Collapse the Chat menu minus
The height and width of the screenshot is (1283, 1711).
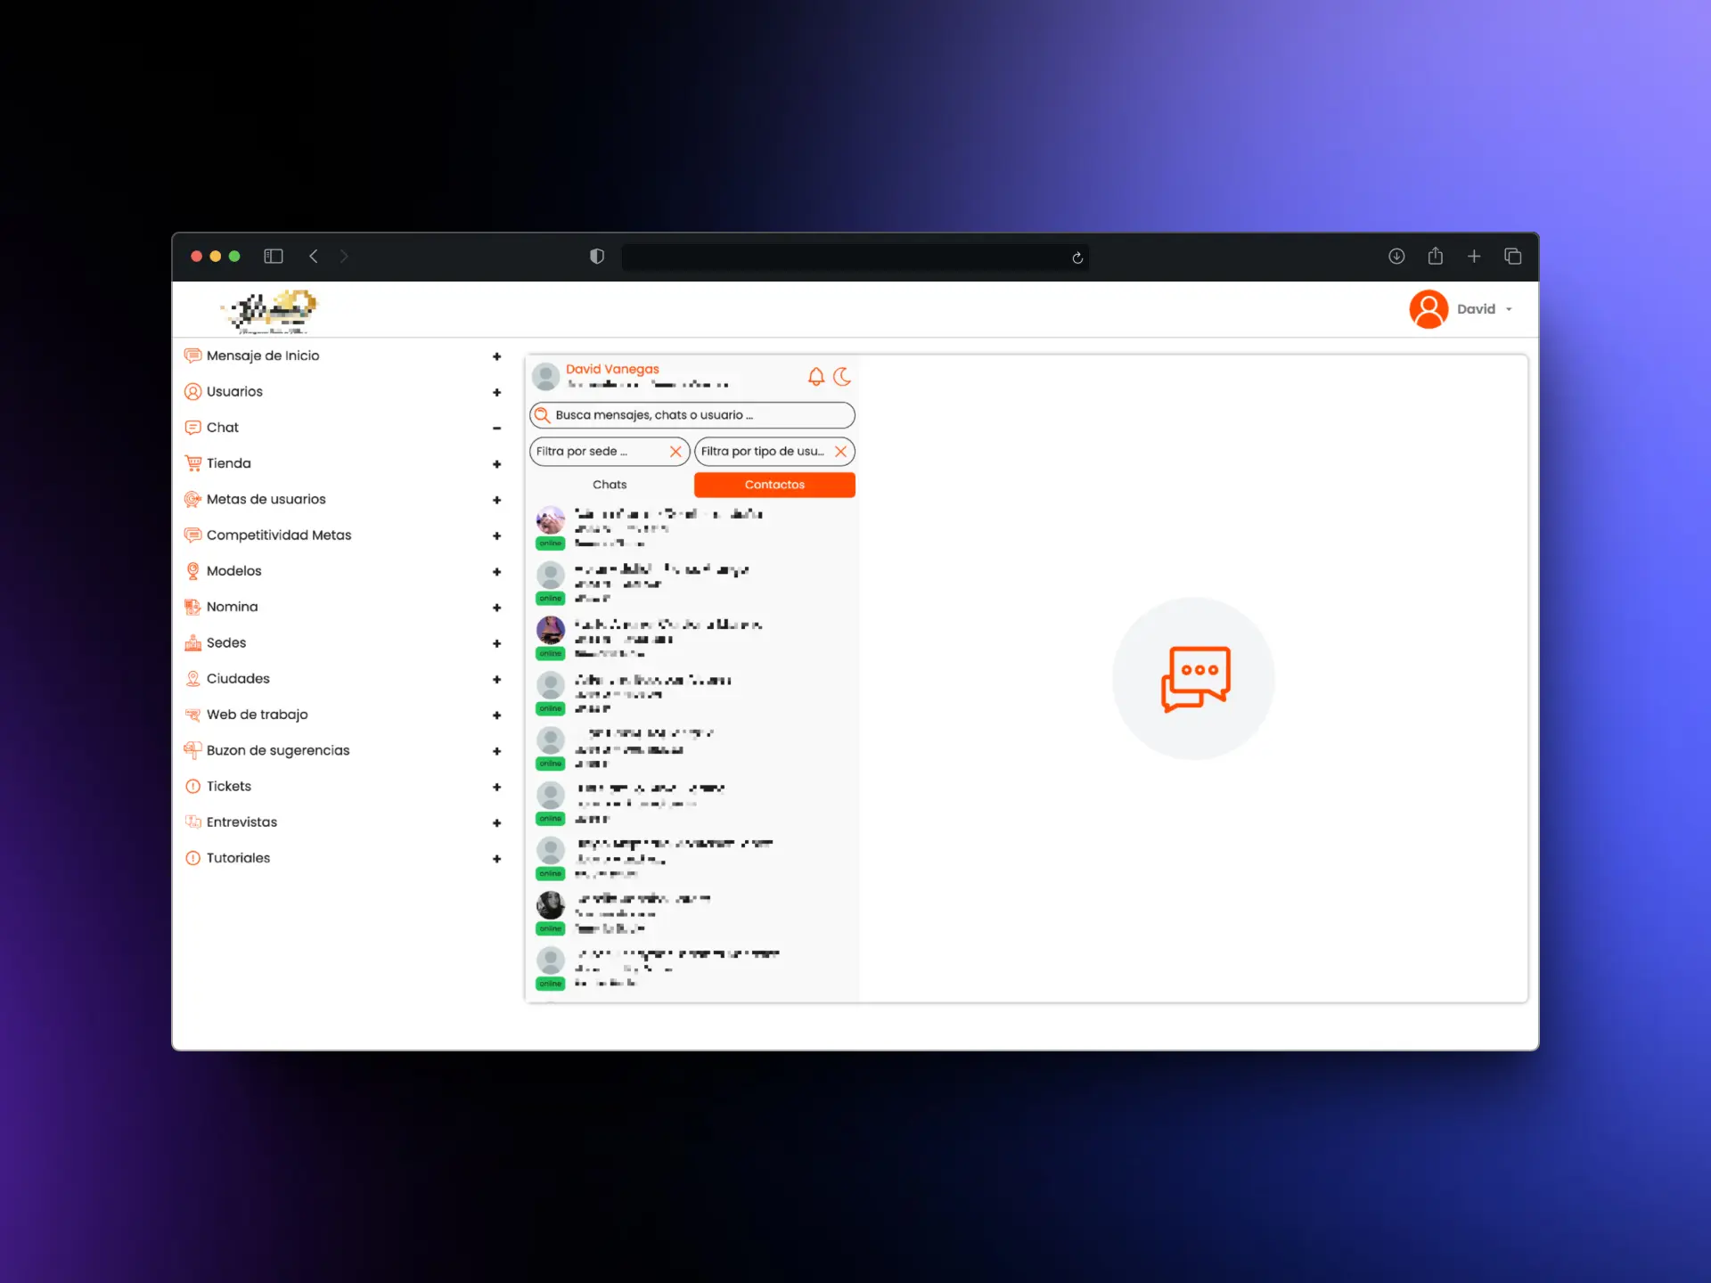point(496,429)
